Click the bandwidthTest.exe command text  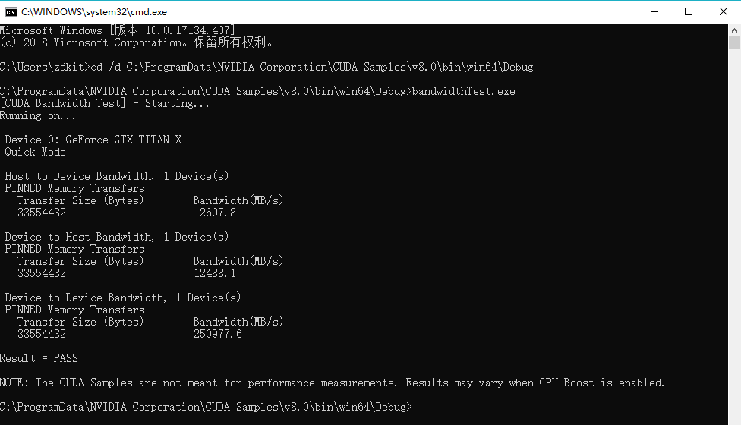coord(464,91)
